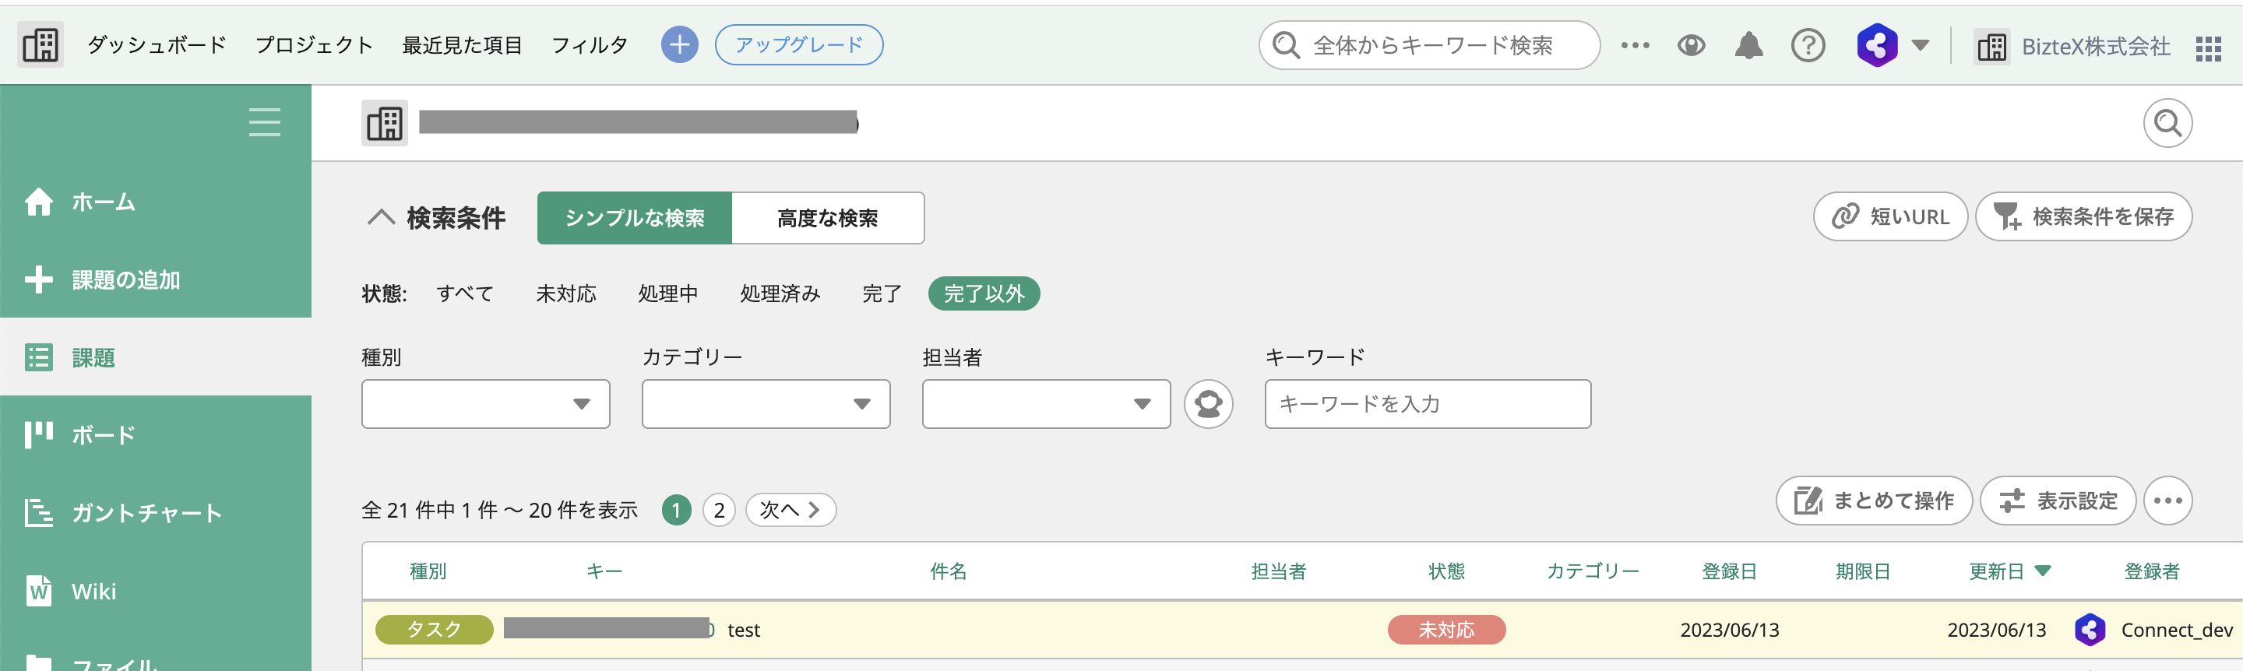The height and width of the screenshot is (671, 2243).
Task: Expand the user profile dropdown arrow
Action: coord(1920,45)
